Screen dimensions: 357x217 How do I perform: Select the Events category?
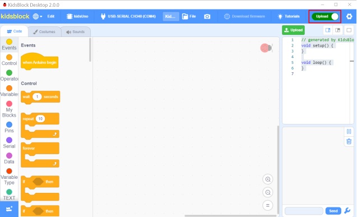coord(9,45)
